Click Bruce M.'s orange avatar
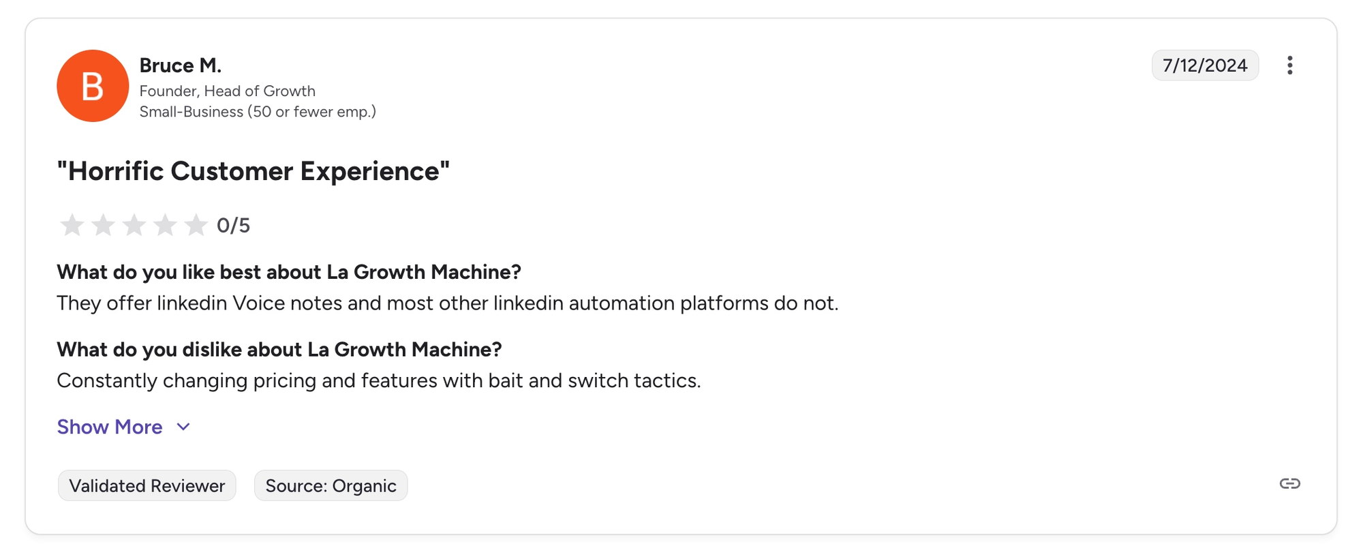 [93, 86]
